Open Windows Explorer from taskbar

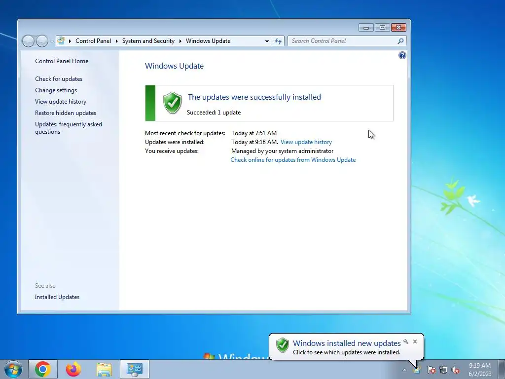pyautogui.click(x=104, y=369)
